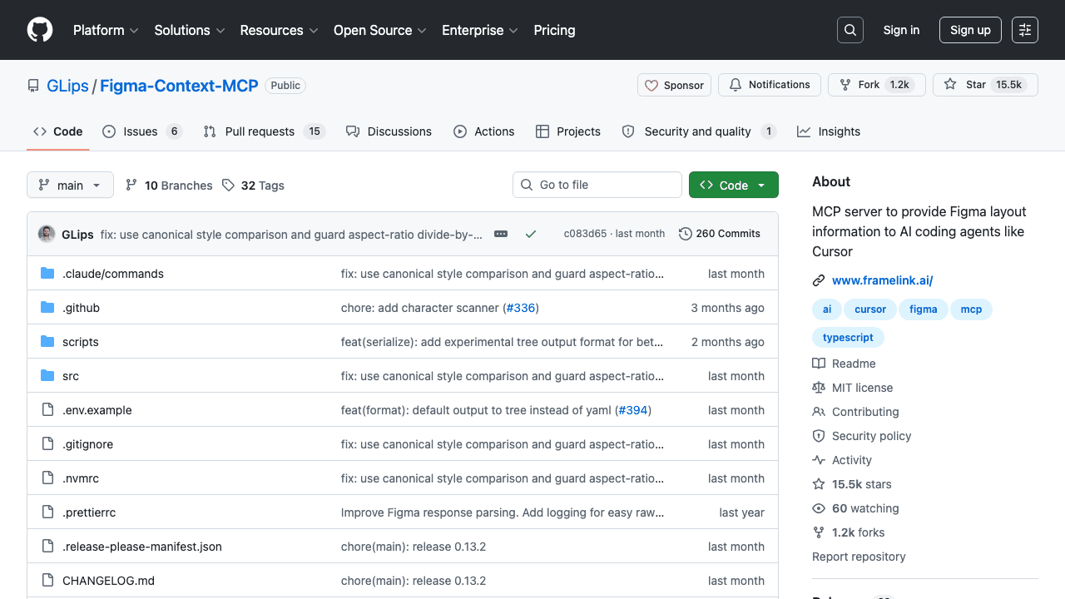View the 32 Tags link

pyautogui.click(x=253, y=186)
